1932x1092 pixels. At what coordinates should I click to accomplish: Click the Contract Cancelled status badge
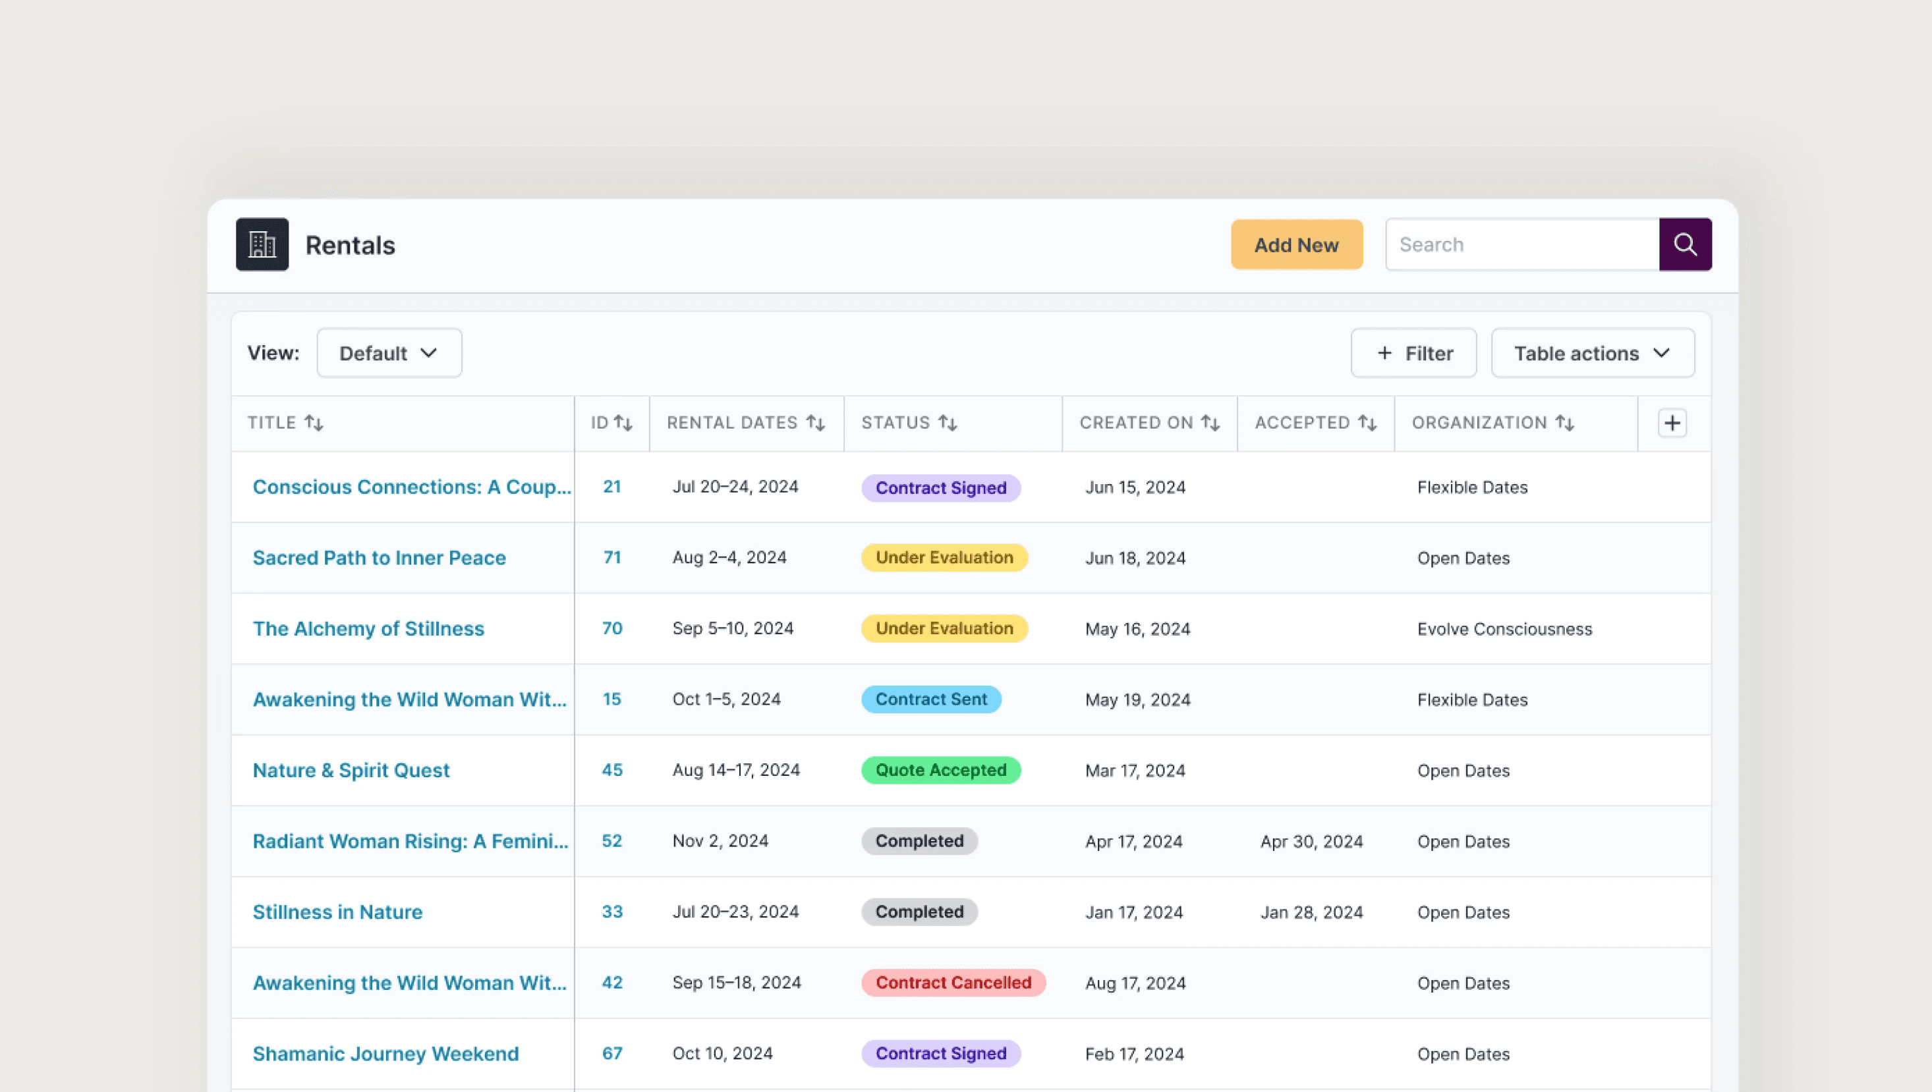tap(953, 983)
